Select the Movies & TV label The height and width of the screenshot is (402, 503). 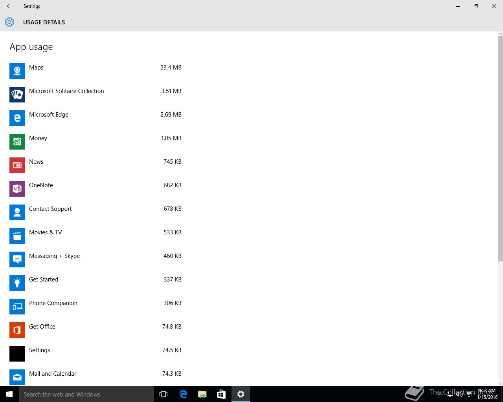coord(46,232)
